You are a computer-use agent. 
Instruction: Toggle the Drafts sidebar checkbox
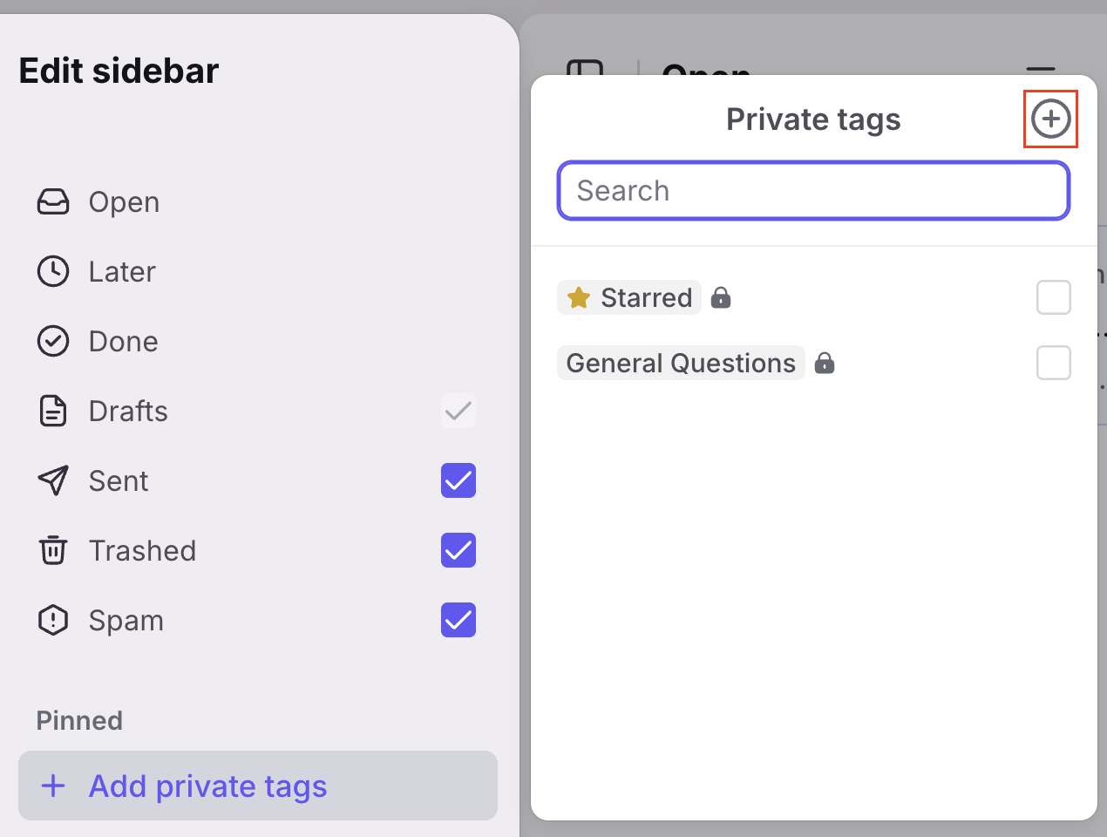coord(458,411)
